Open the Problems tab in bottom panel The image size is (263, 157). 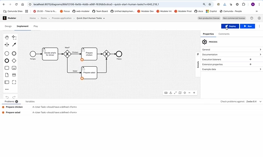pos(11,101)
